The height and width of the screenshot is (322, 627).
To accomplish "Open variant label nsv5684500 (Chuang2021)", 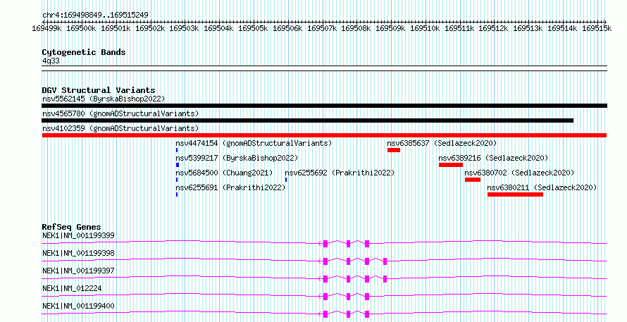I will point(224,173).
